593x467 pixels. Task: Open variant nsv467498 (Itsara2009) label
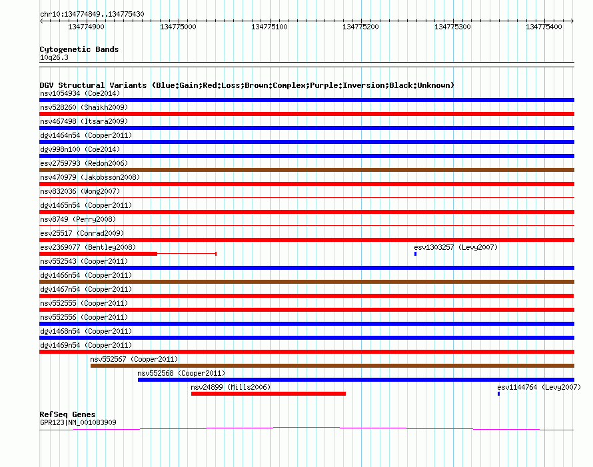click(84, 121)
